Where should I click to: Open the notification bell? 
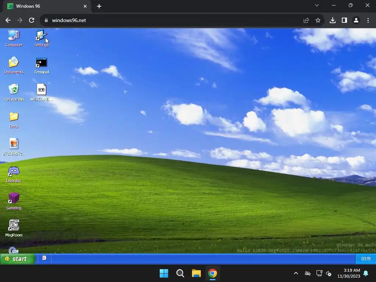pyautogui.click(x=366, y=273)
